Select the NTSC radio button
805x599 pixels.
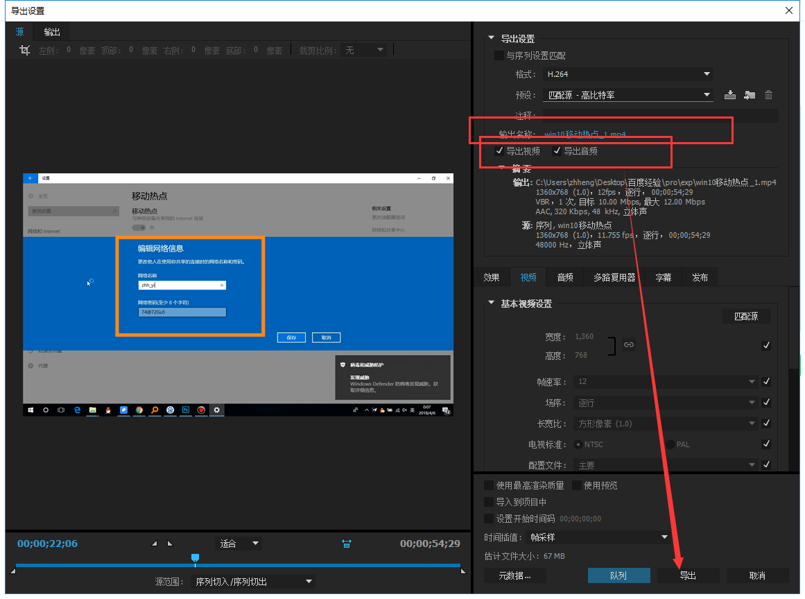point(578,444)
